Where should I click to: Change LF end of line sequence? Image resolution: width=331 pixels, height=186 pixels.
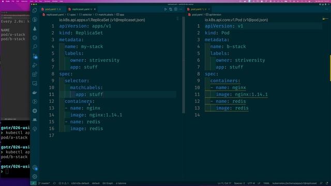[259, 183]
